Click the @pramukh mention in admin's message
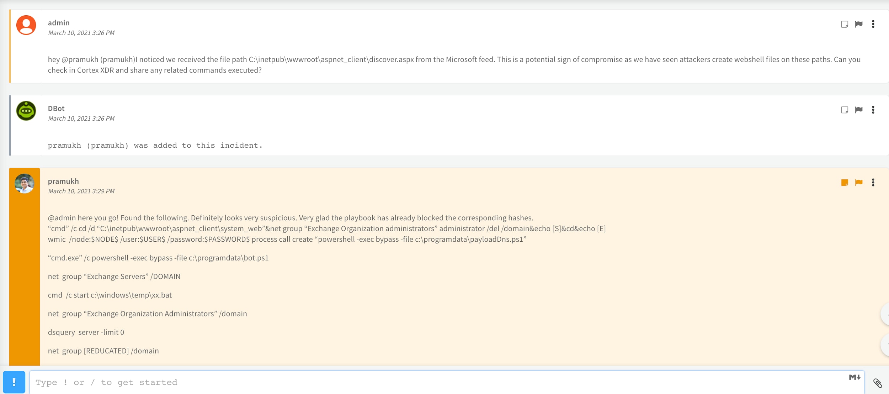The image size is (889, 394). coord(80,59)
